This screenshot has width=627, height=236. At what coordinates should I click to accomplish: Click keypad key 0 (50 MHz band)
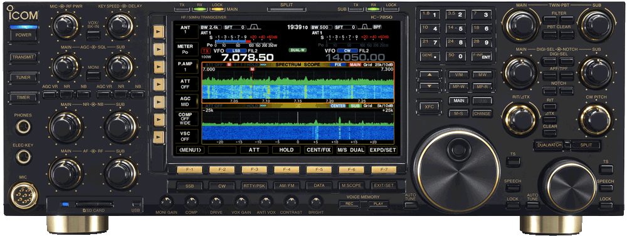455,56
